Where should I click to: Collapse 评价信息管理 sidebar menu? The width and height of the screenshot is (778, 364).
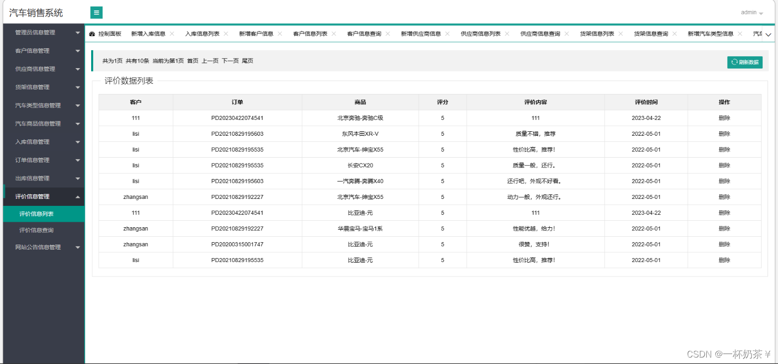pyautogui.click(x=44, y=196)
